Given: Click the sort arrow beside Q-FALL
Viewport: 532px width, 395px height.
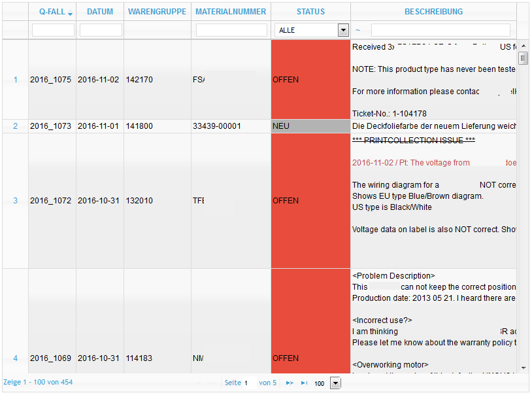Looking at the screenshot, I should [x=70, y=13].
